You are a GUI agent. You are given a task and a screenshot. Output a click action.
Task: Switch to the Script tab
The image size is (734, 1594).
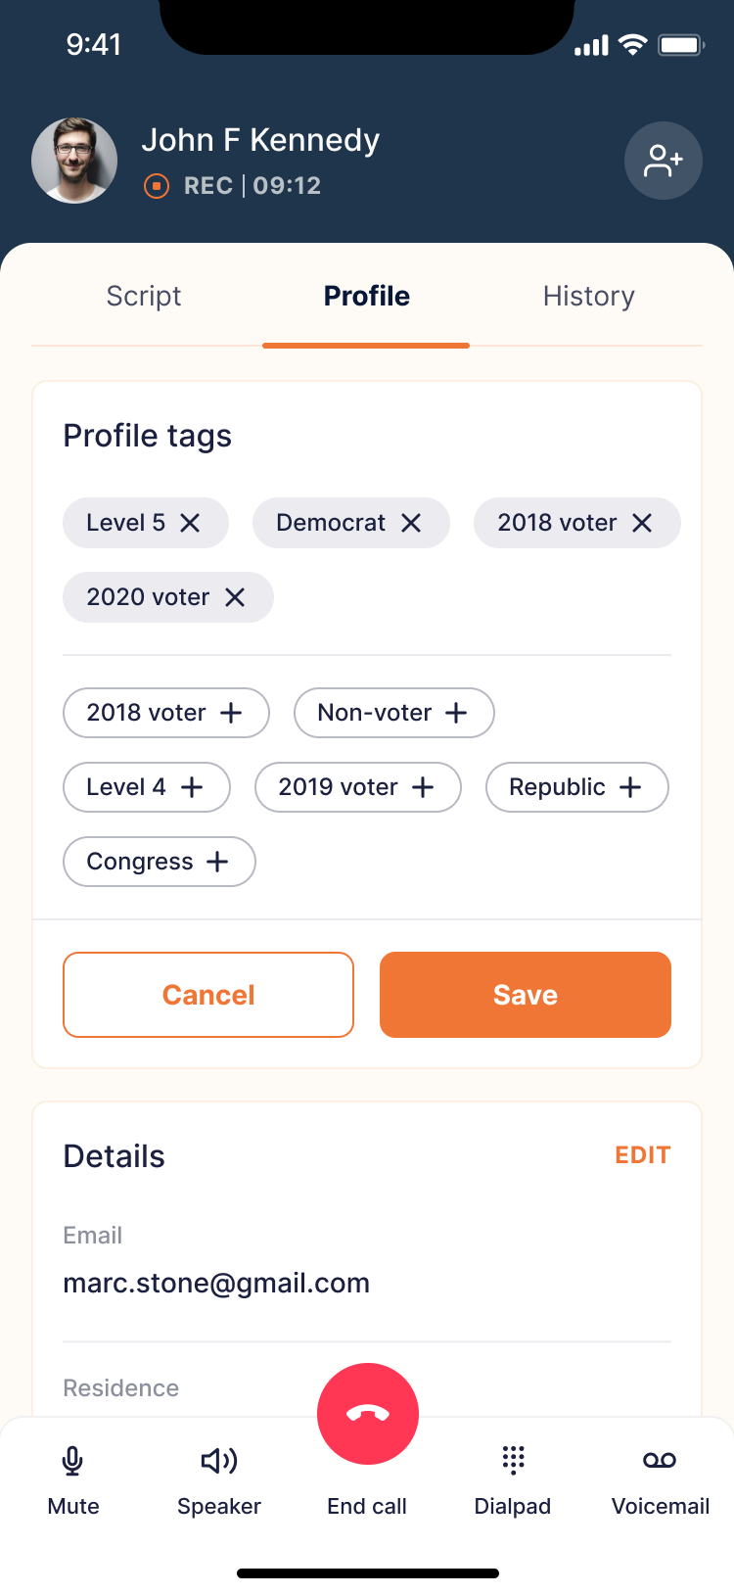click(144, 297)
